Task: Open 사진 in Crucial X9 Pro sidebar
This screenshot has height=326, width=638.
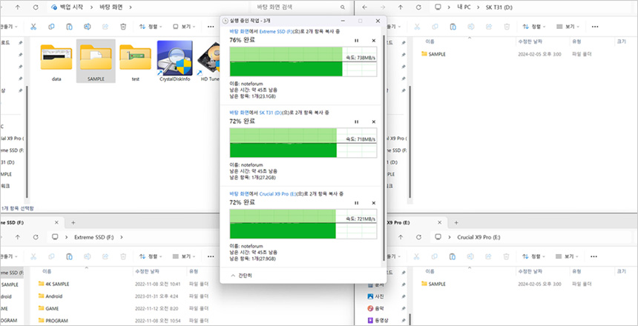Action: point(377,296)
